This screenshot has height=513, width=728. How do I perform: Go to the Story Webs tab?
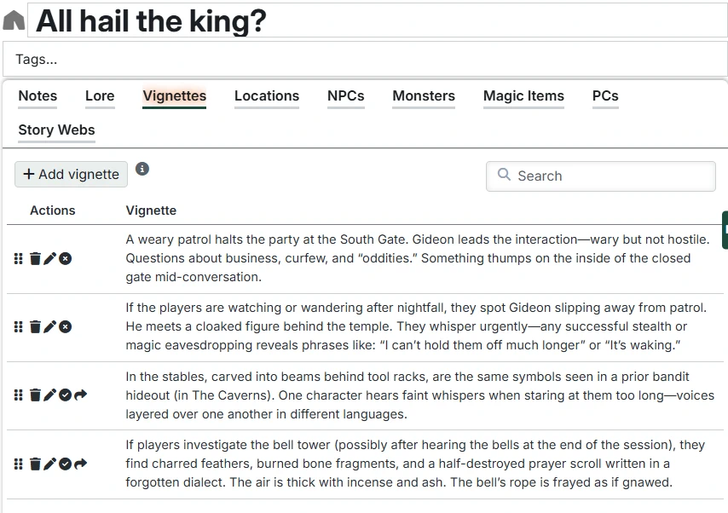56,130
